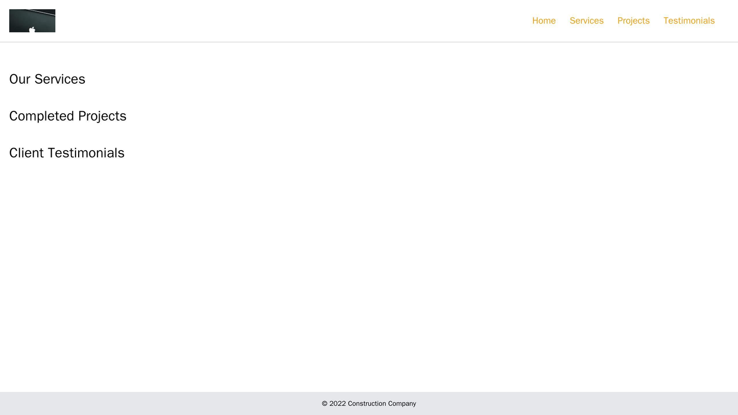Click the Completed Projects heading
Viewport: 738px width, 415px height.
coord(67,116)
